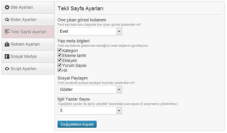Viewport: 227px width, 133px height.
Task: Click the gear icon beside Site Ayarları
Action: [x=7, y=7]
